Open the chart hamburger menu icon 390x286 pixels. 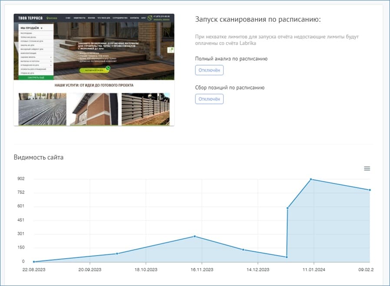click(x=367, y=169)
